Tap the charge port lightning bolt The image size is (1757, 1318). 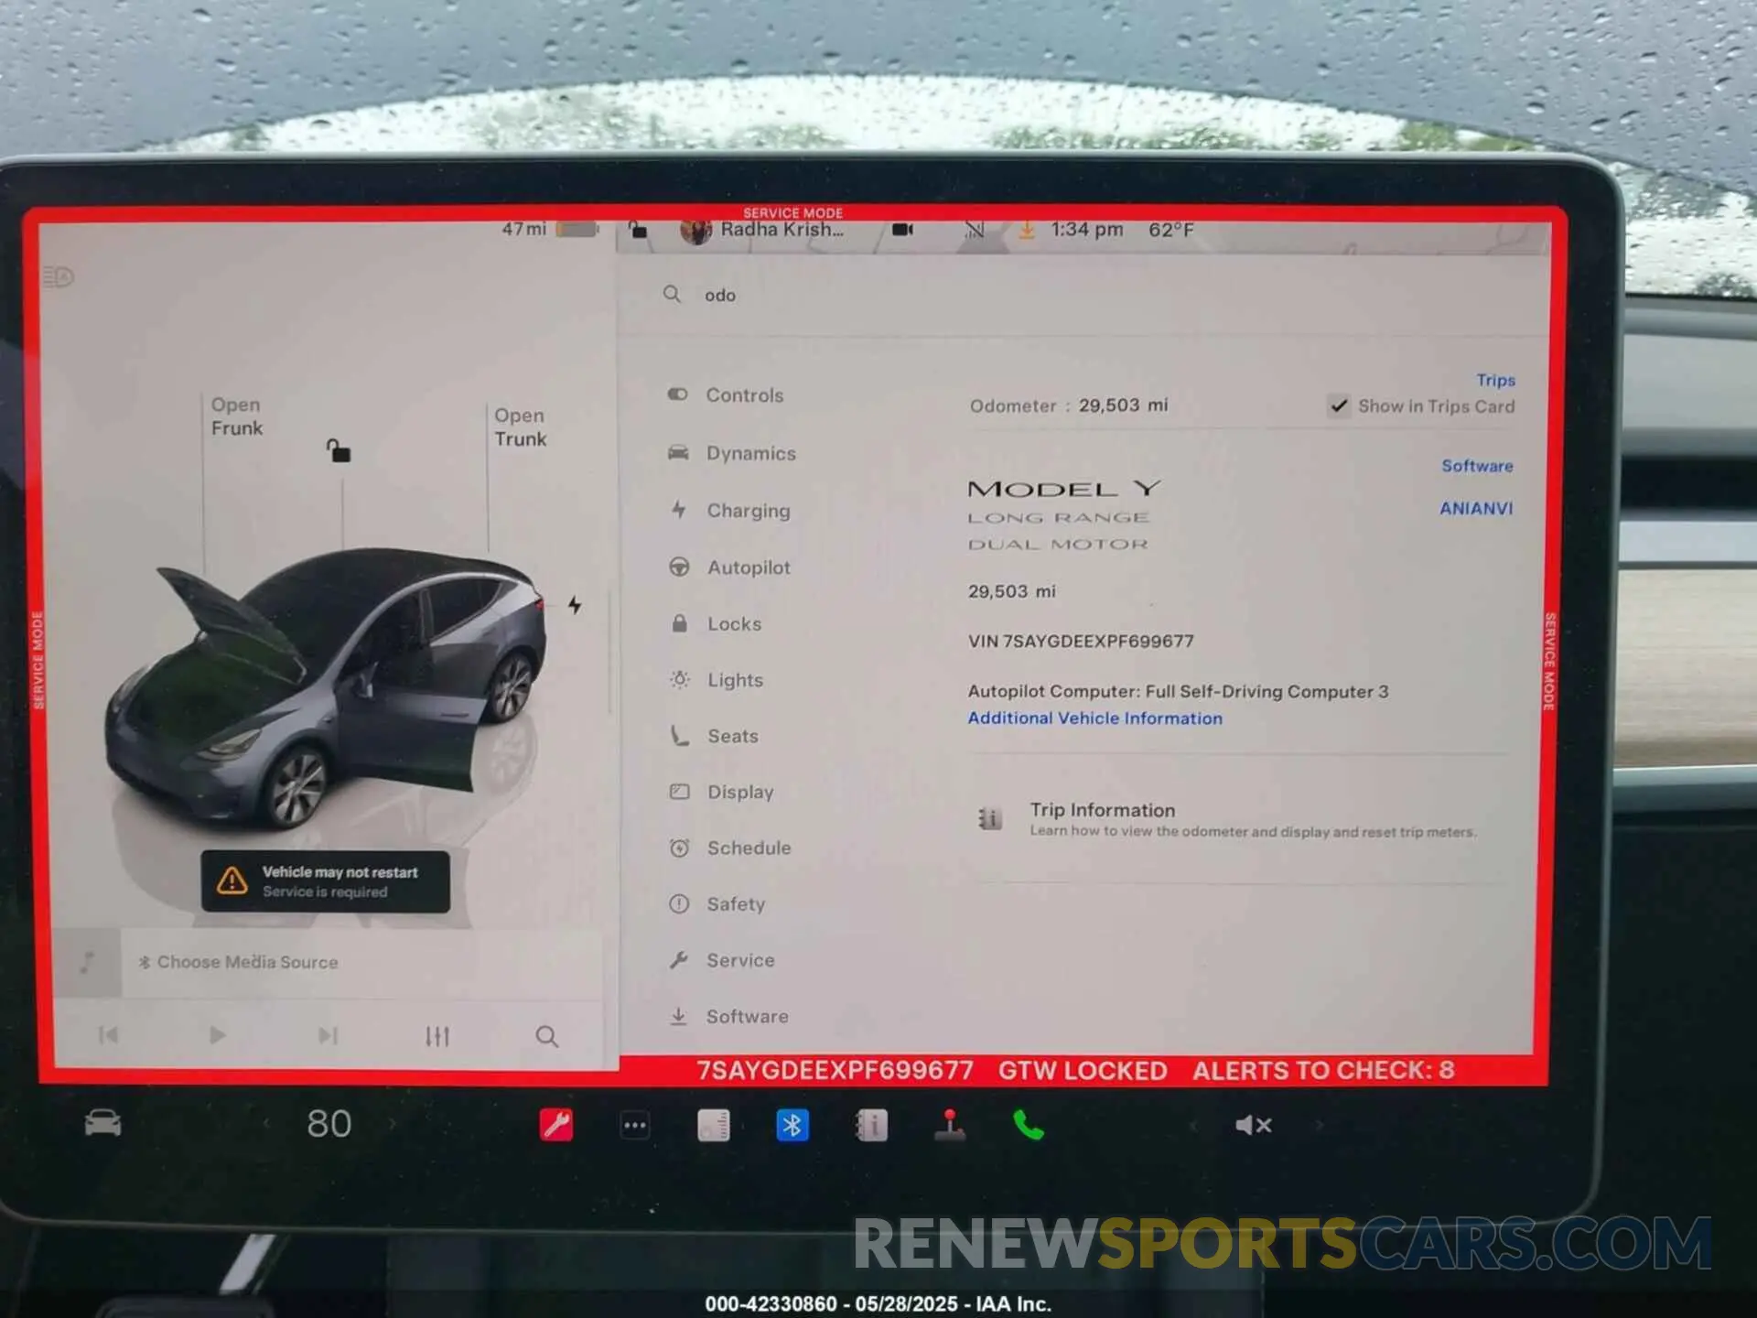pos(575,604)
